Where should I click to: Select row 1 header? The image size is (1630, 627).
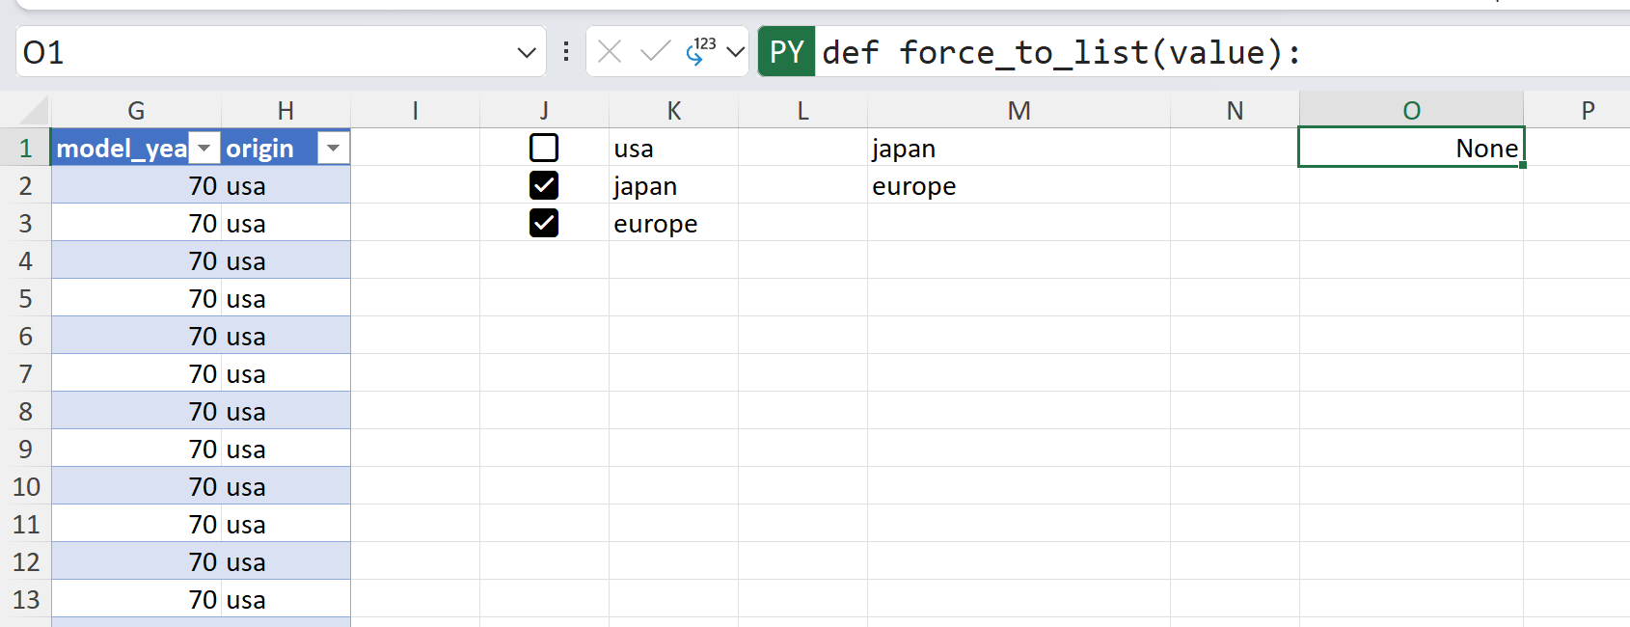pyautogui.click(x=26, y=148)
